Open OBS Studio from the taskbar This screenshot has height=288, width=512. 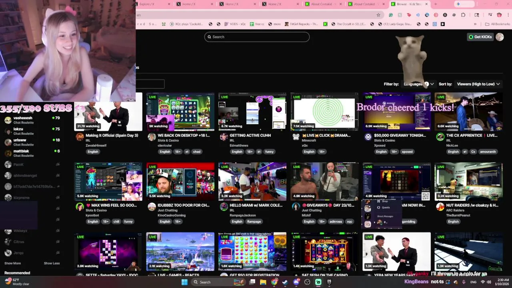[307, 282]
